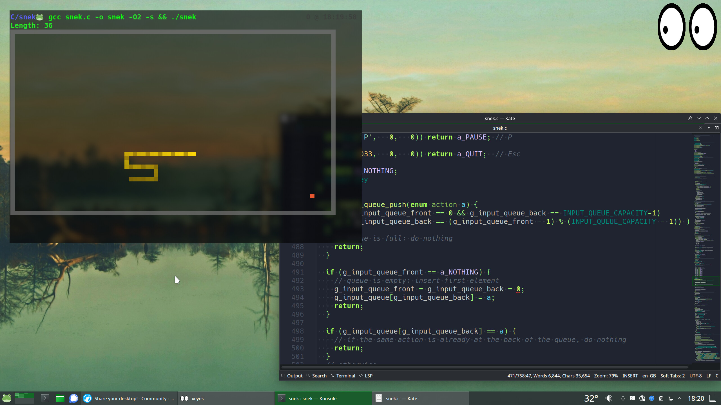Open the notifications bell tray icon

point(623,398)
